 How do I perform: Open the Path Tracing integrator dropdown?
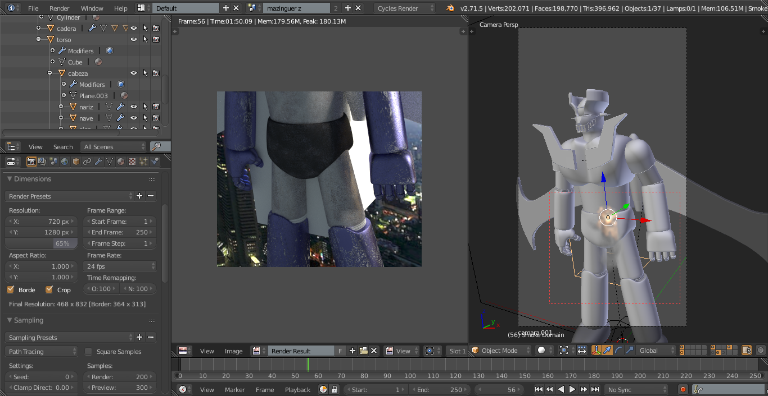[x=42, y=352]
